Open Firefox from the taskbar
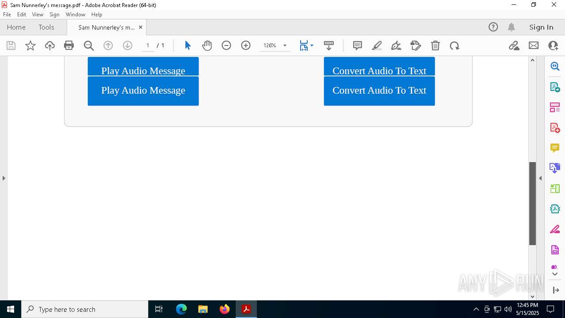The width and height of the screenshot is (565, 318). coord(225,309)
